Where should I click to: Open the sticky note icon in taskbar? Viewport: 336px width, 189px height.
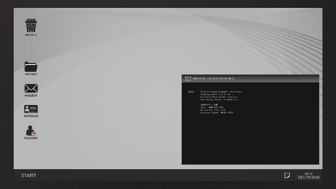click(287, 175)
